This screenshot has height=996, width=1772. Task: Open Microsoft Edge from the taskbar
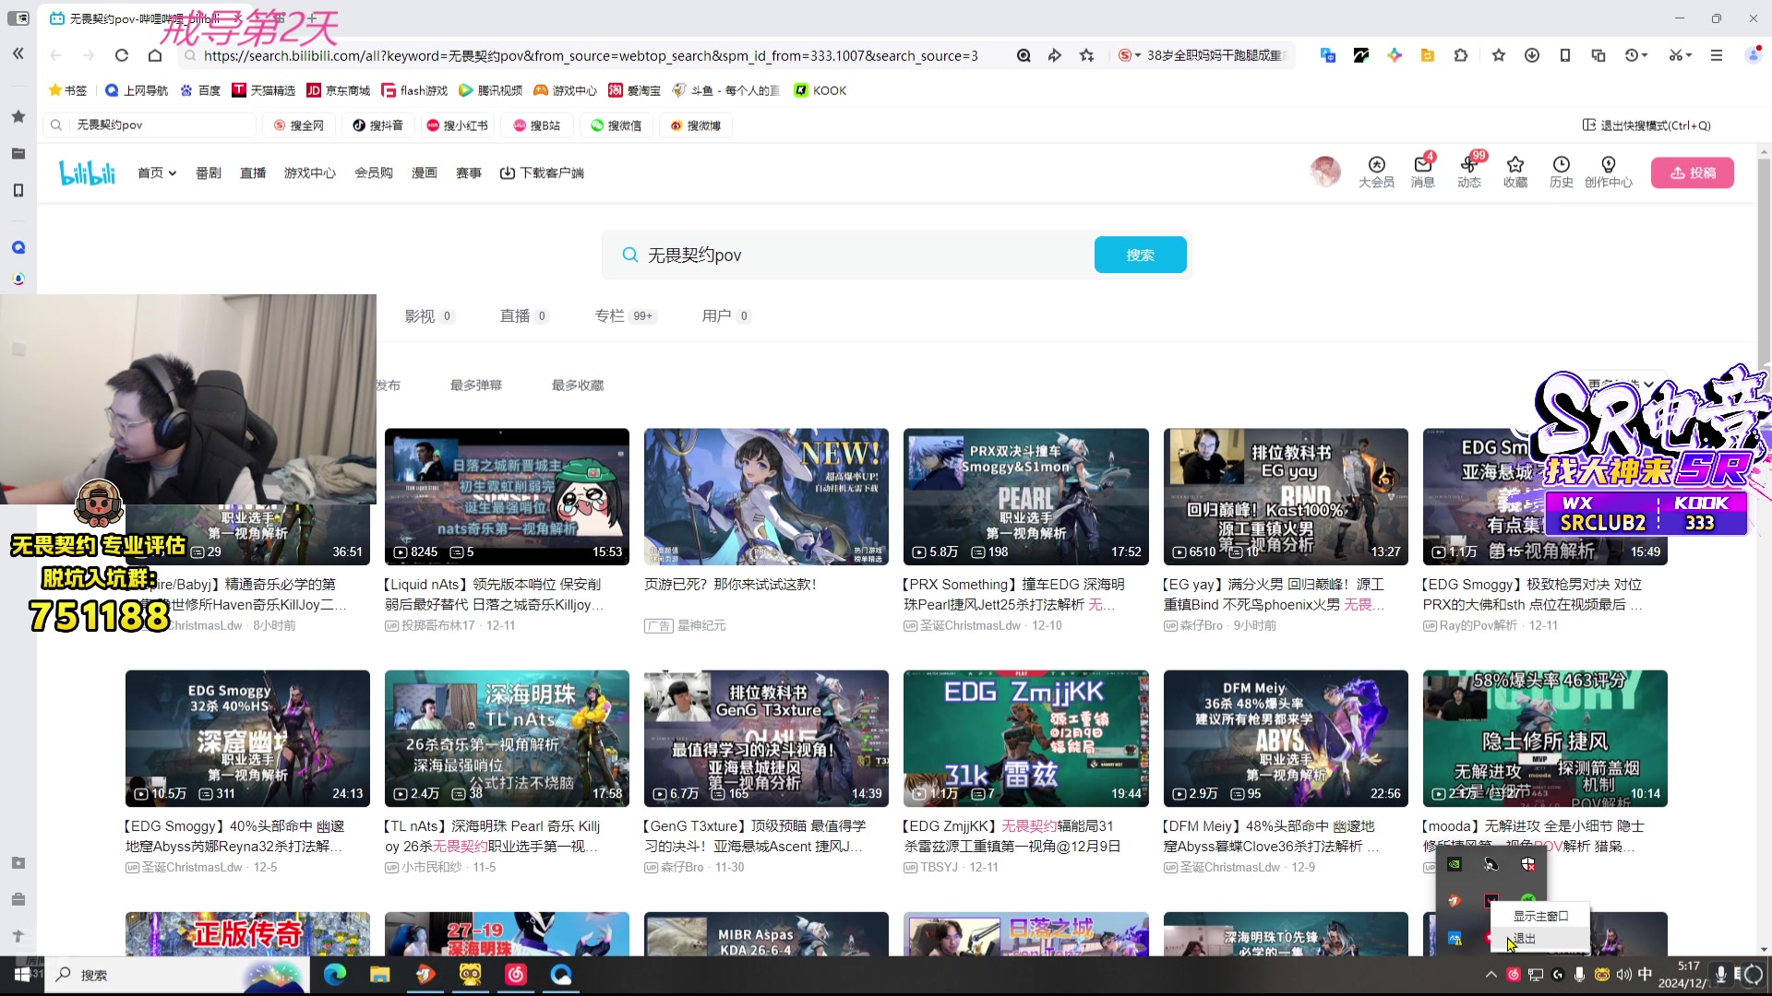[x=335, y=975]
